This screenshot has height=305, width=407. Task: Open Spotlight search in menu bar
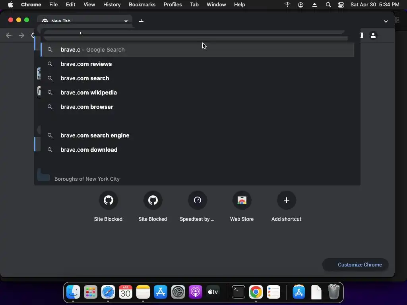328,5
